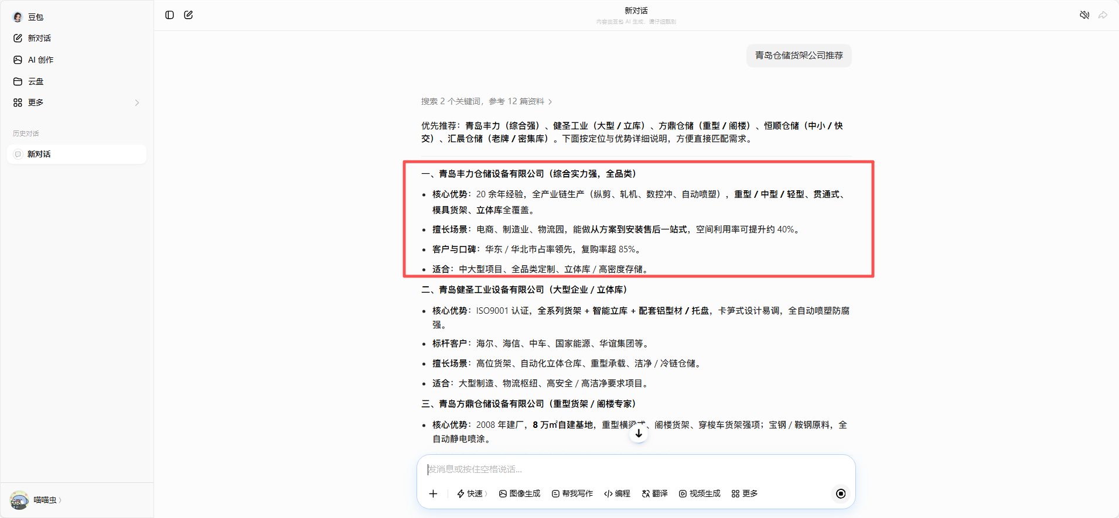Choose 视频生成 video generation
The image size is (1119, 518).
[x=700, y=493]
